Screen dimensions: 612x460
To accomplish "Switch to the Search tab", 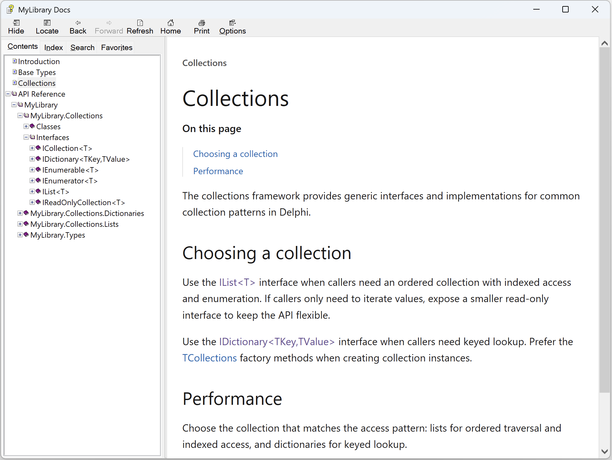I will [x=82, y=48].
